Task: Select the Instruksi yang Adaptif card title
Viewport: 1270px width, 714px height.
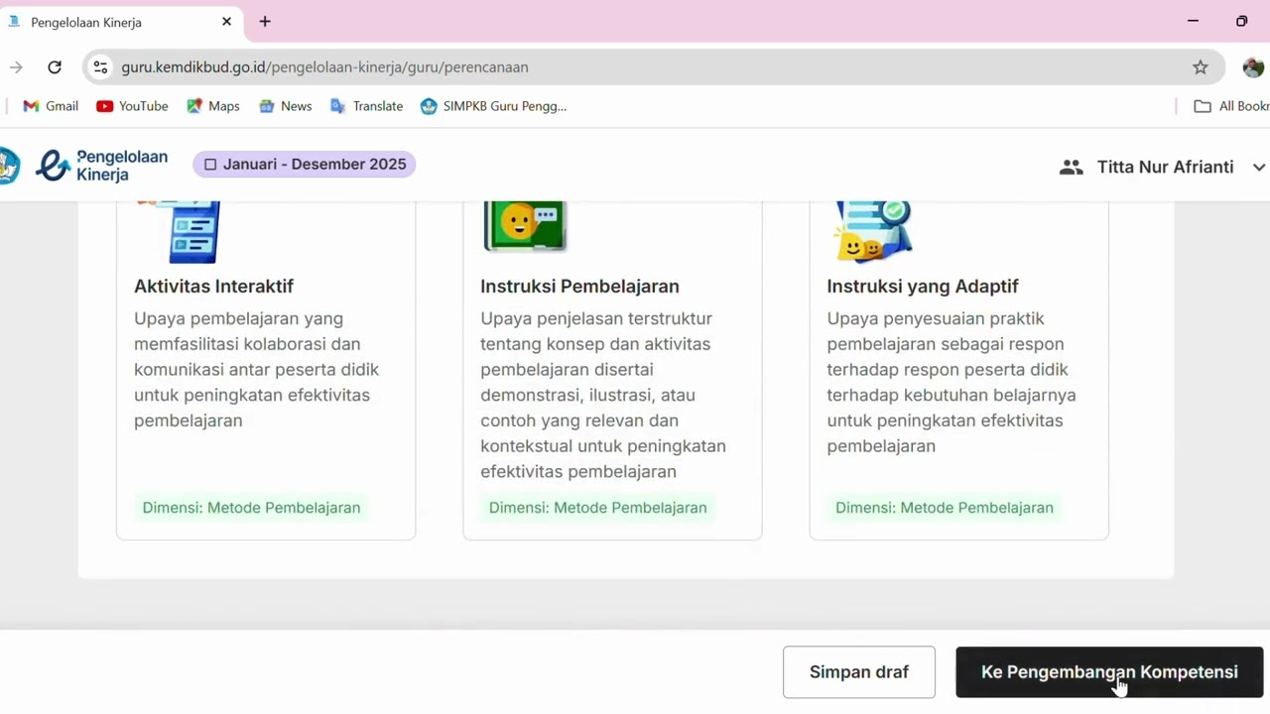Action: pos(923,287)
